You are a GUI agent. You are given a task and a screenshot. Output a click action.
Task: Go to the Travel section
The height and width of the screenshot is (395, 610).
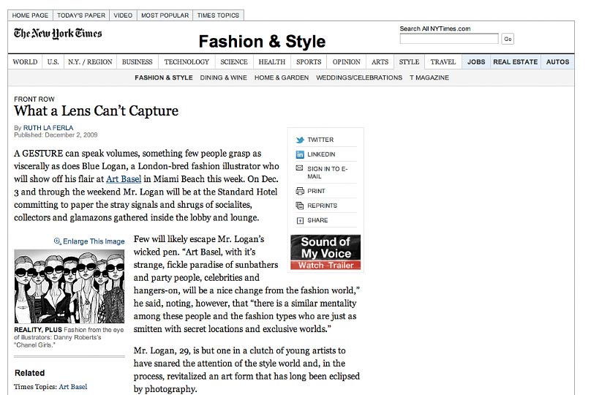click(x=443, y=62)
